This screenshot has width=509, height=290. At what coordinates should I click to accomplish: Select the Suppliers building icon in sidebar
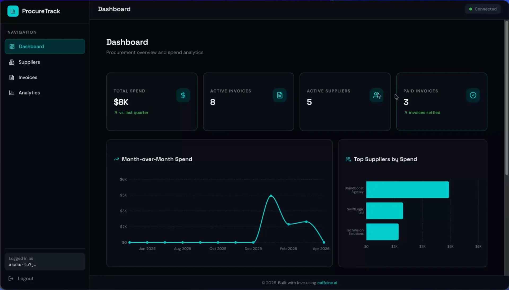pyautogui.click(x=12, y=62)
